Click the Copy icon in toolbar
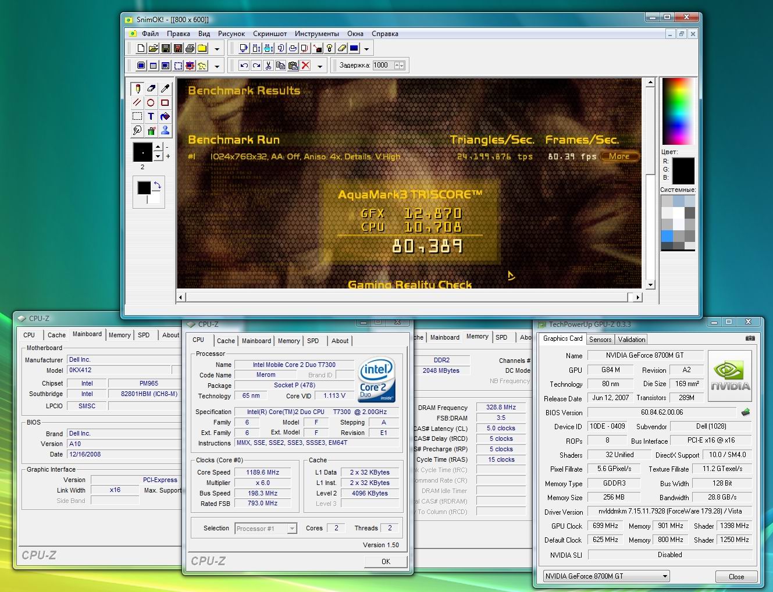The image size is (773, 592). [280, 66]
